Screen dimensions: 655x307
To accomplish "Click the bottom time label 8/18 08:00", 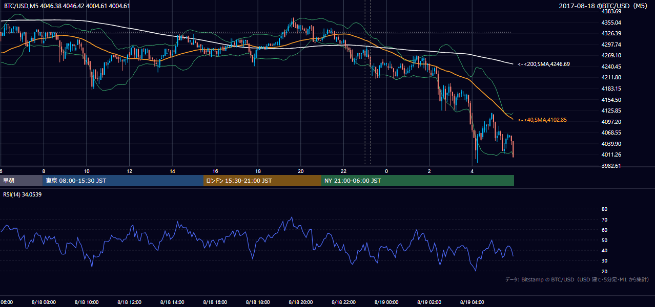I will tap(44, 302).
